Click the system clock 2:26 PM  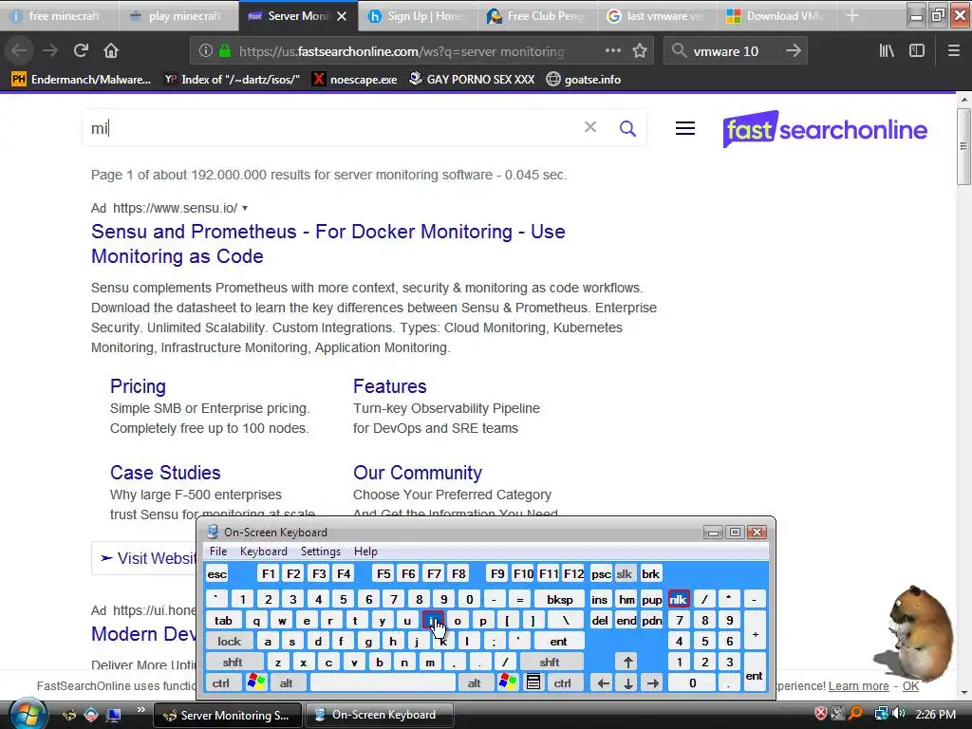(x=935, y=714)
